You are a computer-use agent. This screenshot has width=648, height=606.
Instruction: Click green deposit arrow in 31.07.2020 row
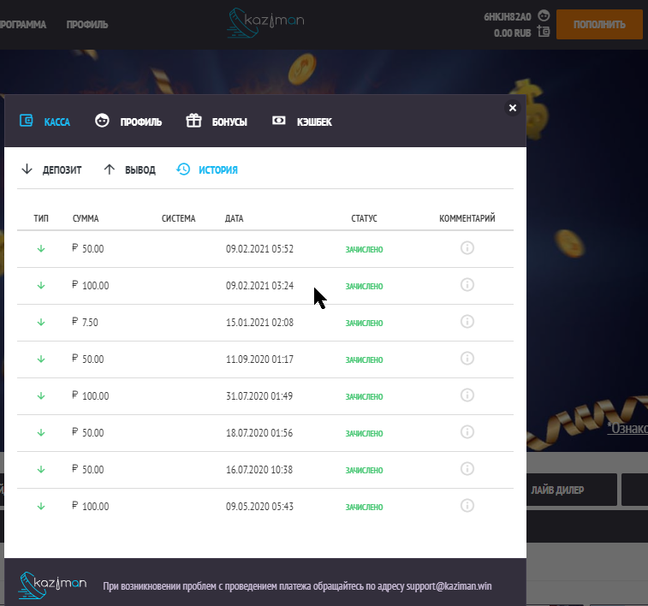(41, 395)
